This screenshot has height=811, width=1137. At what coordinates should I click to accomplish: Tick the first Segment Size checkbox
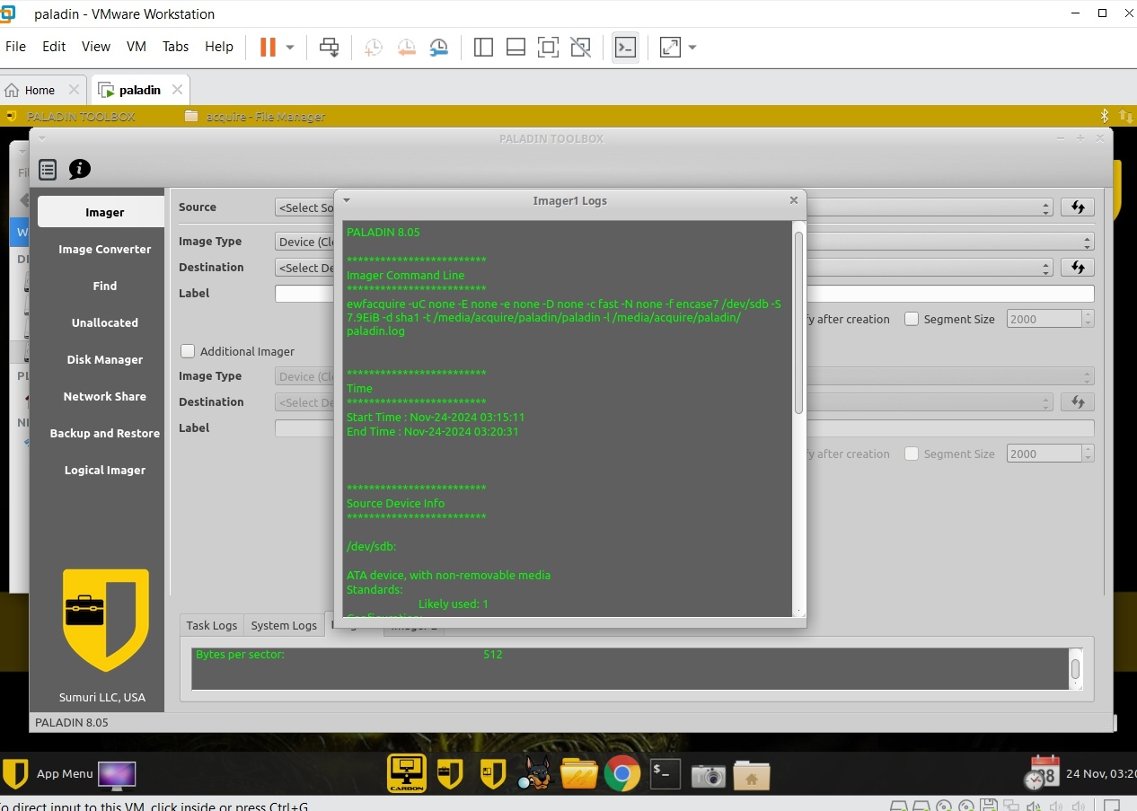pyautogui.click(x=912, y=319)
